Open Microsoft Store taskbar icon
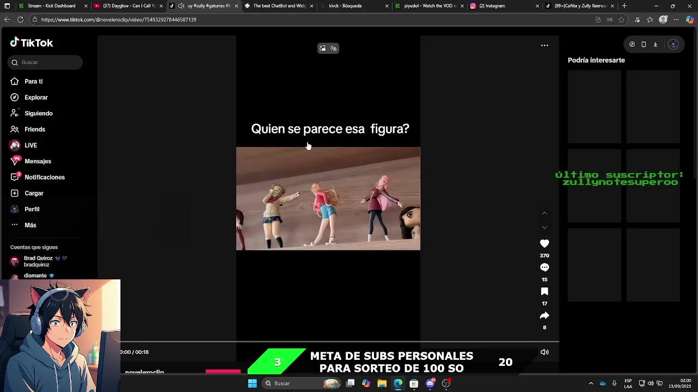This screenshot has height=392, width=698. 414,383
